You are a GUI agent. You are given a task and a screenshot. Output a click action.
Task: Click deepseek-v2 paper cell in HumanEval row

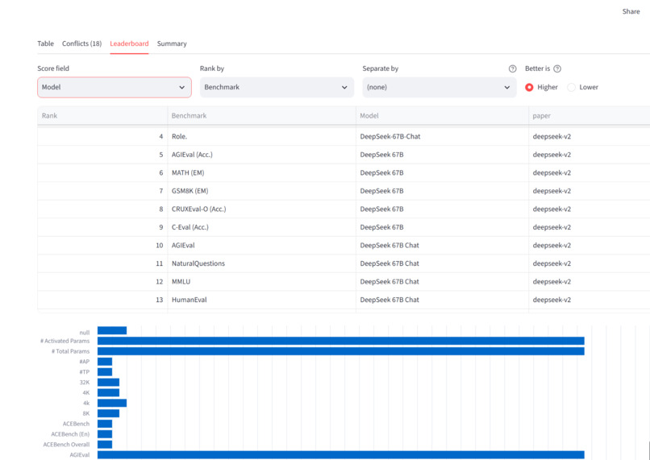(x=589, y=300)
